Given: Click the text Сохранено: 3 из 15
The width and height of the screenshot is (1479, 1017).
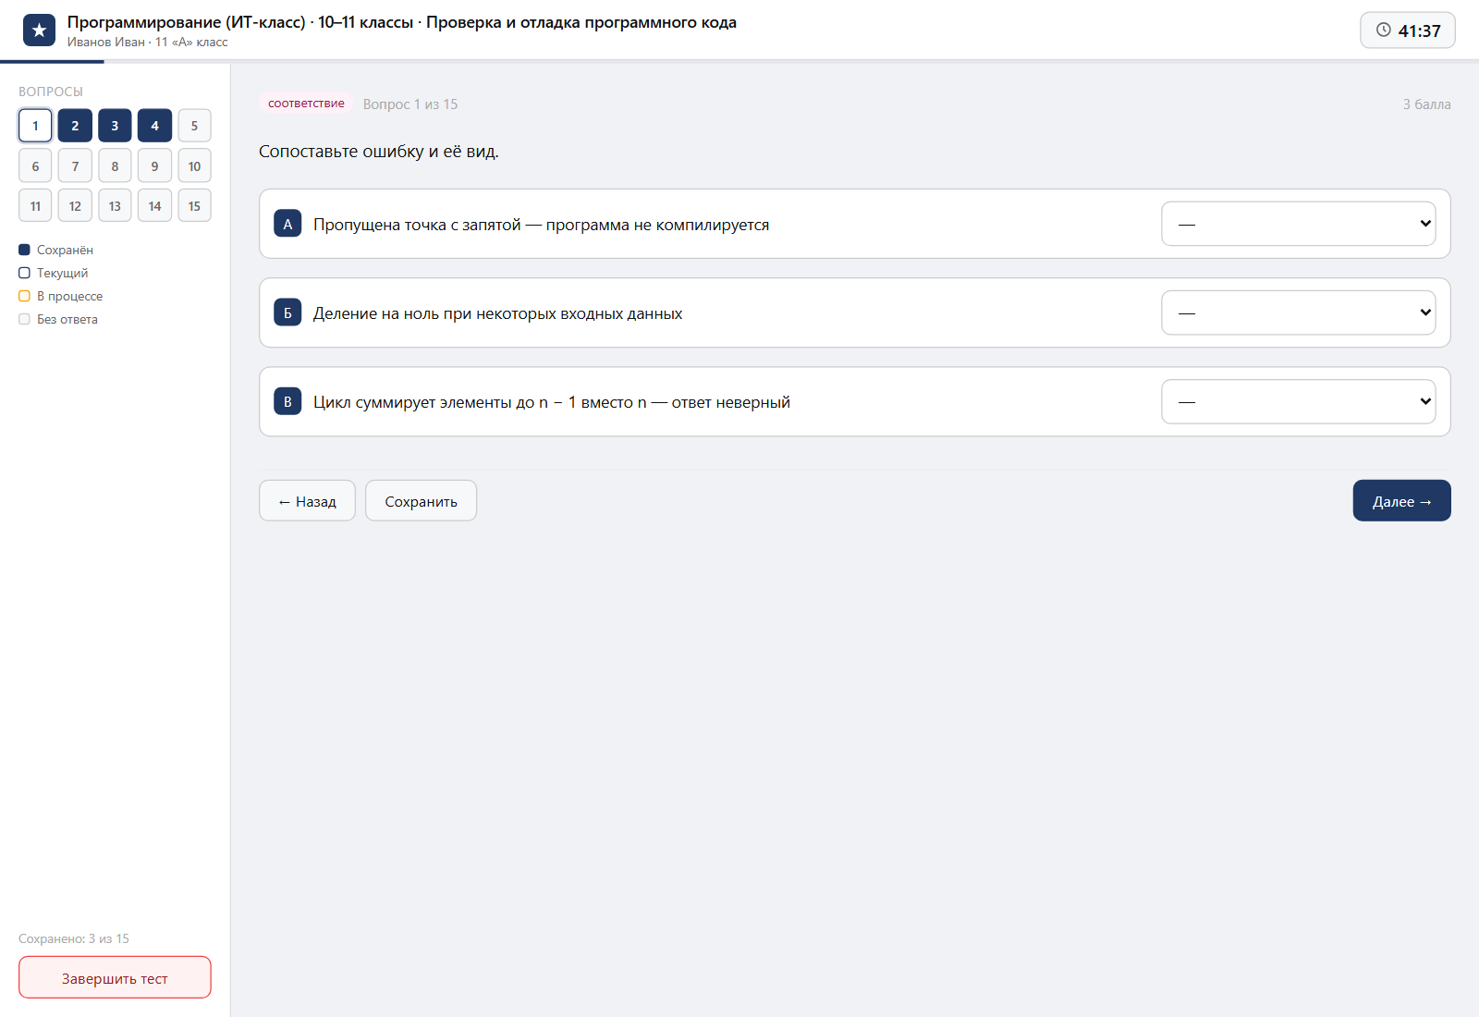Looking at the screenshot, I should click(74, 938).
